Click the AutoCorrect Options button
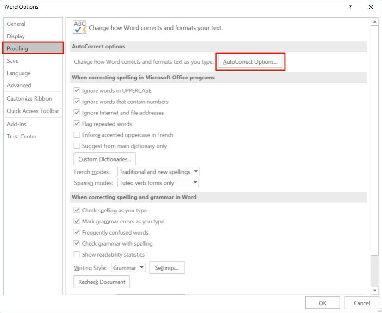The width and height of the screenshot is (382, 313). point(250,62)
